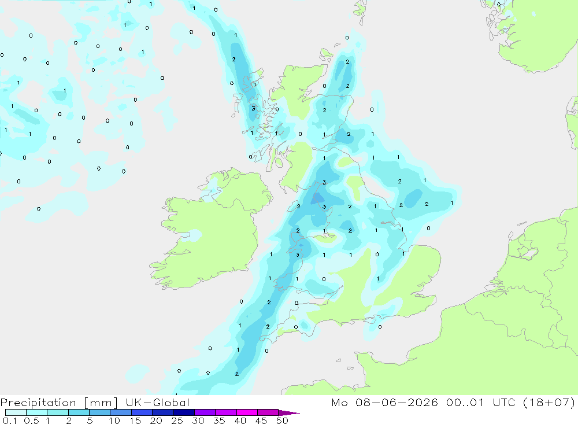Click the above-50 arrow tip of legend
The width and height of the screenshot is (578, 424).
[289, 412]
